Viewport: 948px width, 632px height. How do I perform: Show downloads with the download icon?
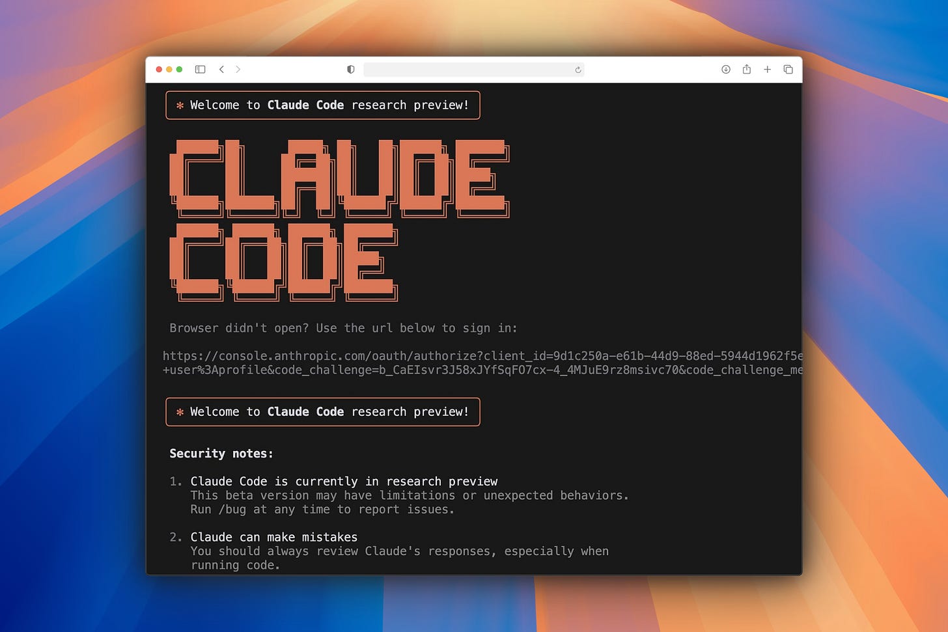726,70
